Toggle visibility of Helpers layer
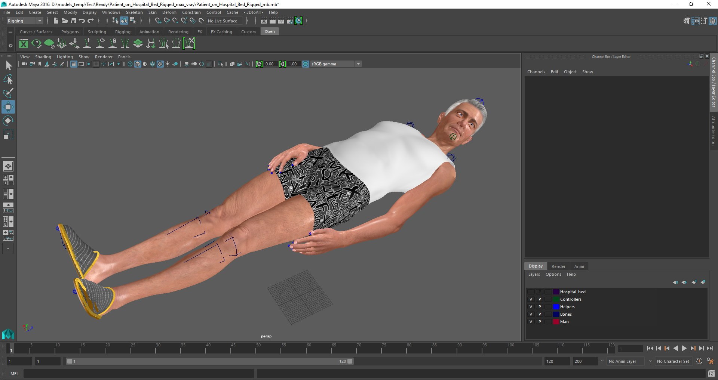The image size is (718, 380). [531, 307]
